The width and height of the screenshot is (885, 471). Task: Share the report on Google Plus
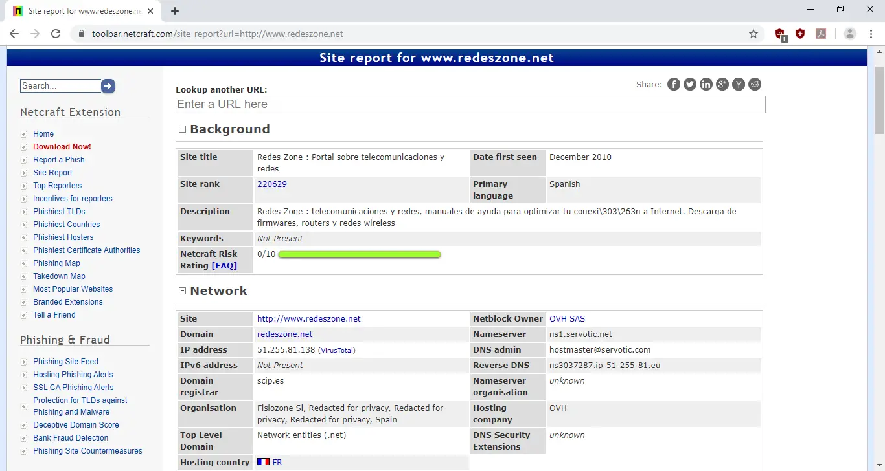722,84
